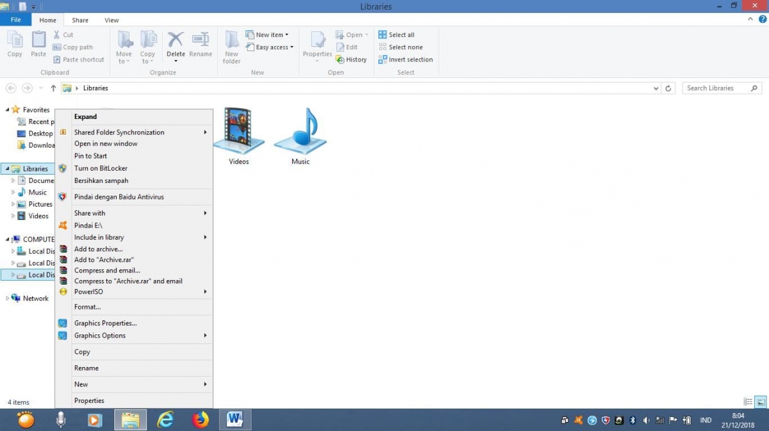Open the Easy access dropdown

(270, 47)
